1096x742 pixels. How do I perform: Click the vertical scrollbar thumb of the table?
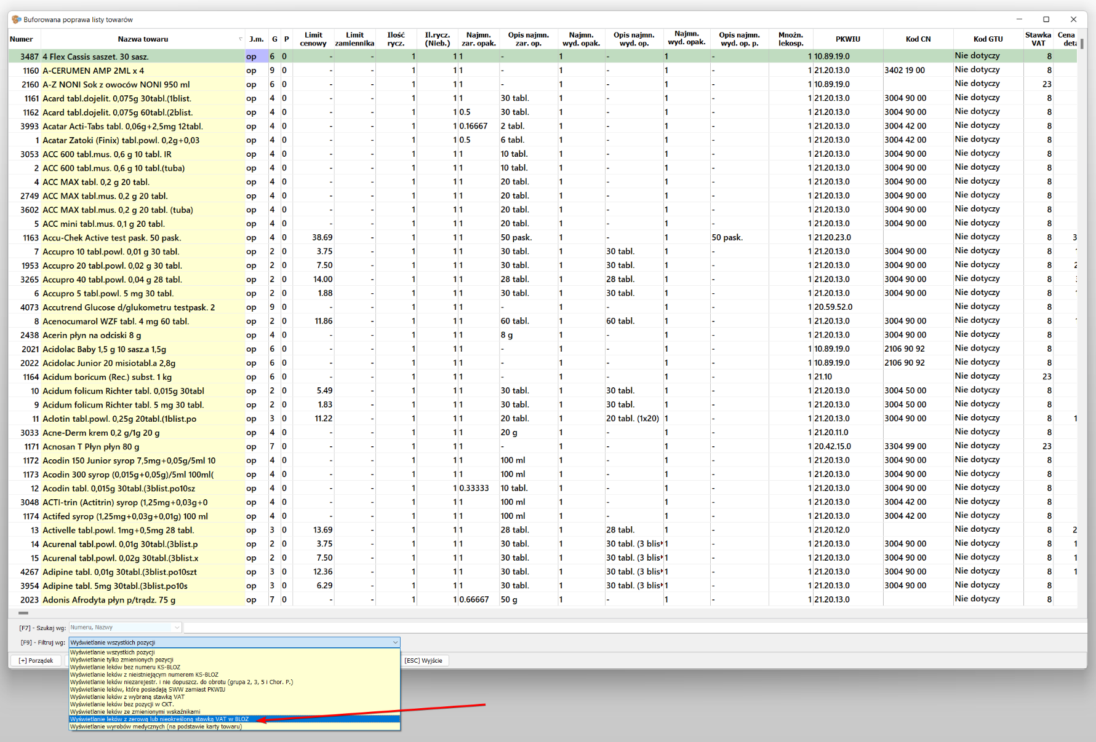coord(1082,44)
